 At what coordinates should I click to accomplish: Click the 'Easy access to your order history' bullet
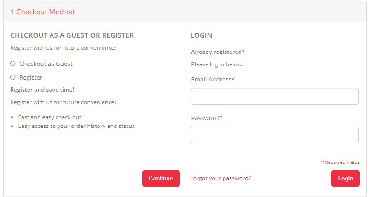[x=76, y=126]
